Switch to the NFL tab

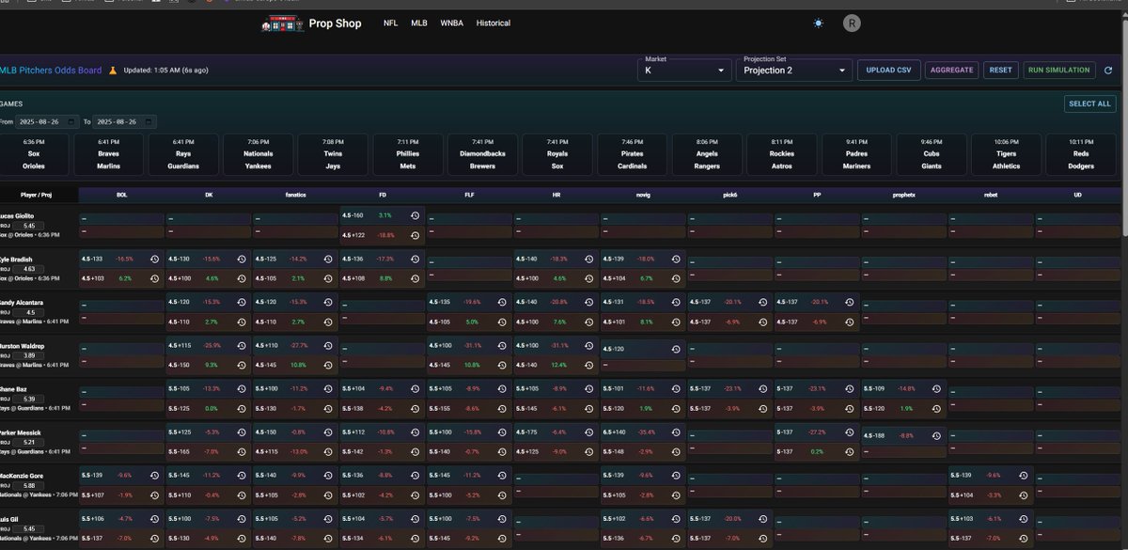tap(390, 23)
